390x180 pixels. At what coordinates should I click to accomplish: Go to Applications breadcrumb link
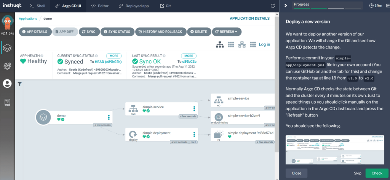point(28,19)
